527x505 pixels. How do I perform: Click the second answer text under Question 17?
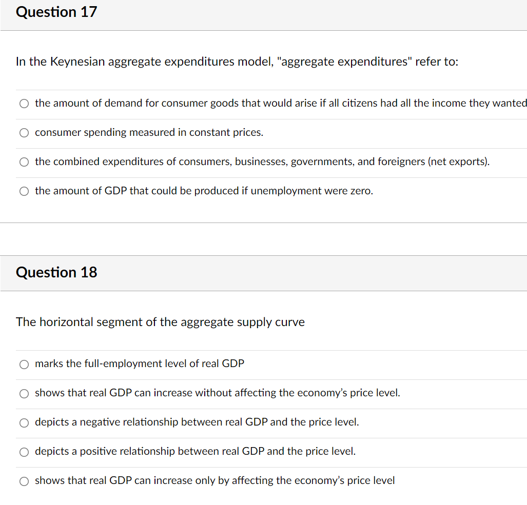149,133
